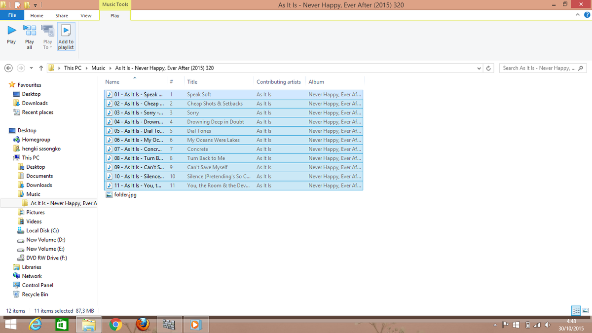Open Control Panel from the sidebar

(37, 285)
